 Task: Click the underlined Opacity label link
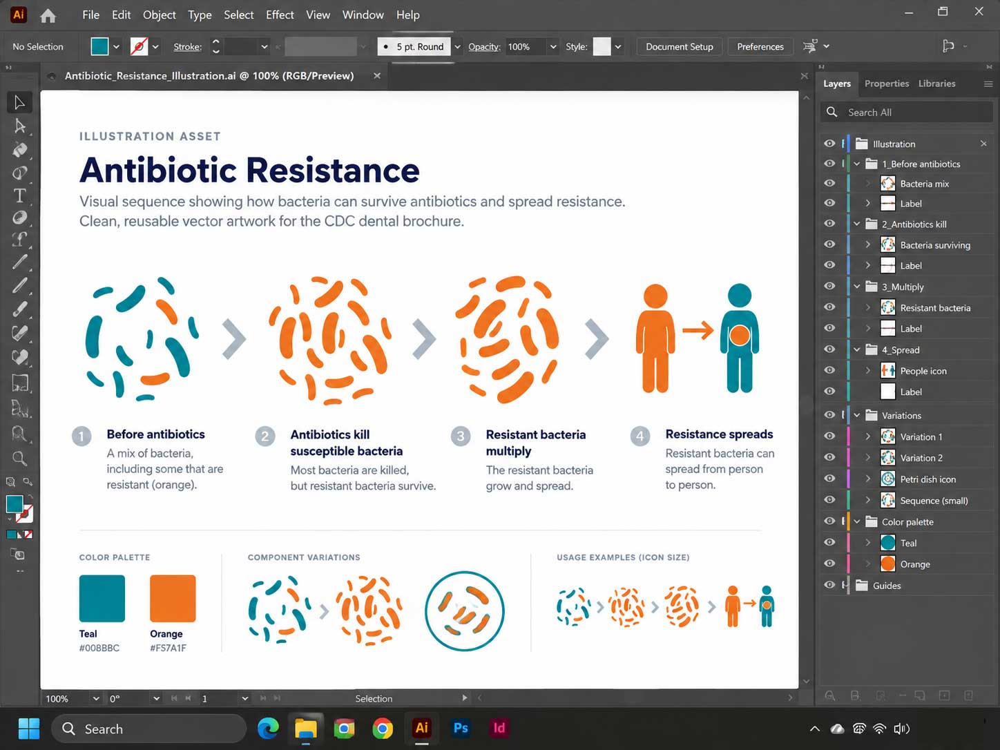(x=484, y=46)
